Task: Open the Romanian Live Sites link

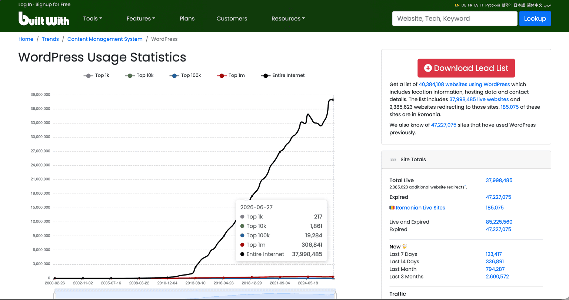Action: (420, 208)
